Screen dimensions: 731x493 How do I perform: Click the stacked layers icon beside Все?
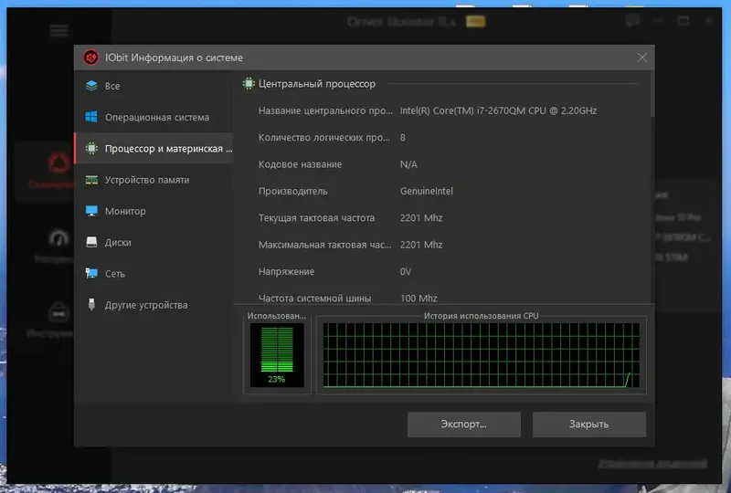(x=91, y=86)
